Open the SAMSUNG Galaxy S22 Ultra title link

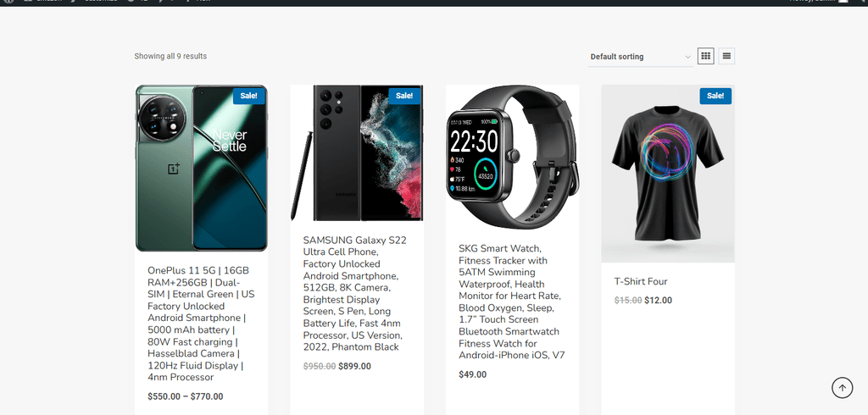pos(355,293)
